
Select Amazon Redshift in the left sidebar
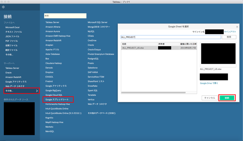point(13,77)
